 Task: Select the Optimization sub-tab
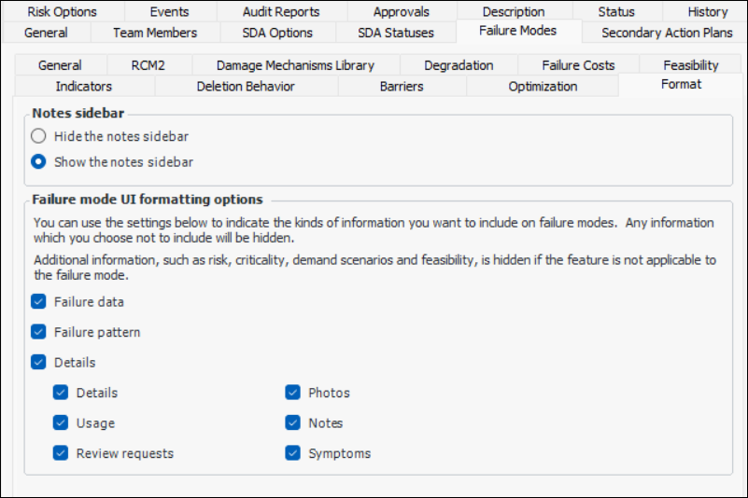pyautogui.click(x=543, y=86)
